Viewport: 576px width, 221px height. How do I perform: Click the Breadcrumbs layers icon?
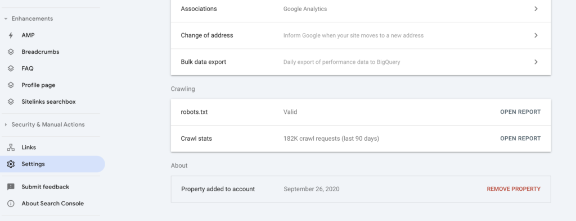coord(11,52)
